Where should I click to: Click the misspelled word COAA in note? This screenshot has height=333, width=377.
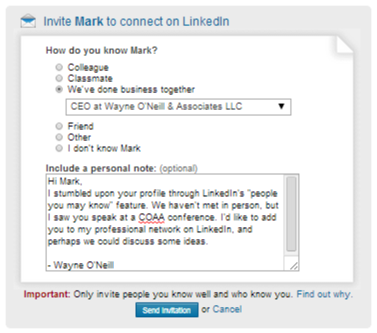tap(151, 218)
